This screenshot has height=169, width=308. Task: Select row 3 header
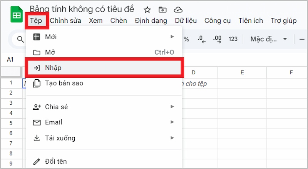click(11, 103)
